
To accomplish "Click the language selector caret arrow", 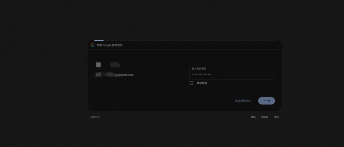I will (x=121, y=117).
